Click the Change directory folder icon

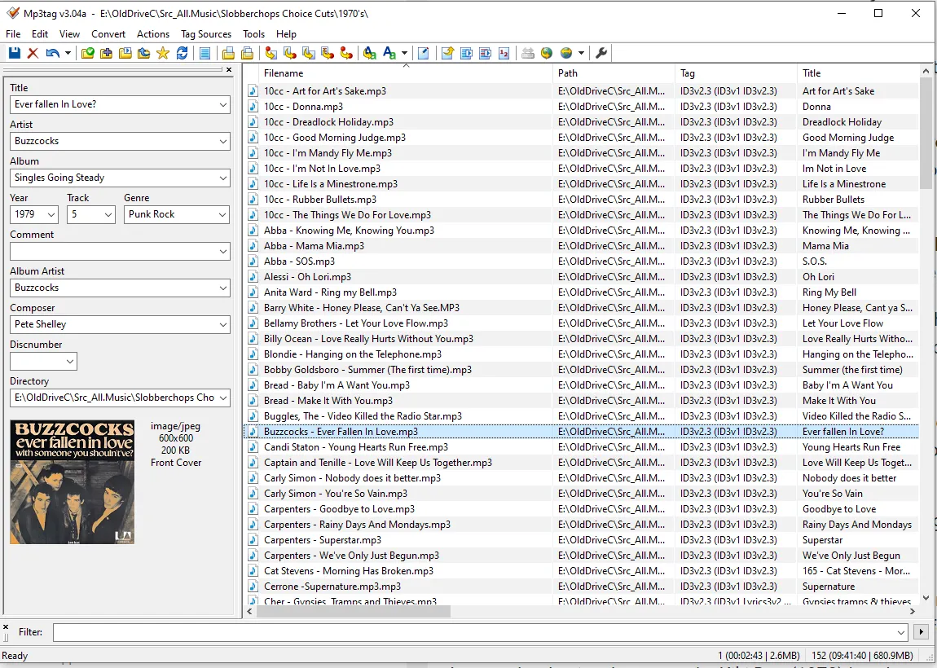coord(87,53)
